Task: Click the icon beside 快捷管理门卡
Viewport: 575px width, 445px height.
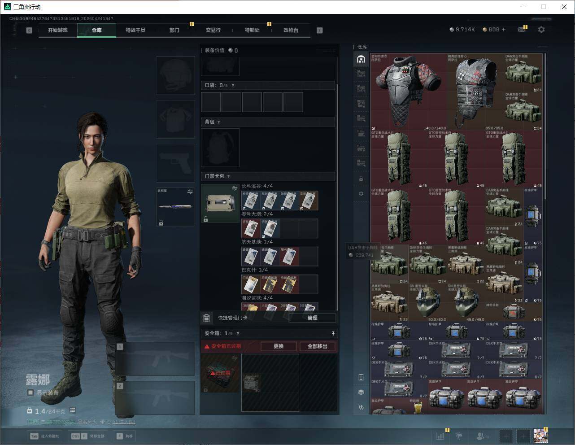Action: point(206,318)
